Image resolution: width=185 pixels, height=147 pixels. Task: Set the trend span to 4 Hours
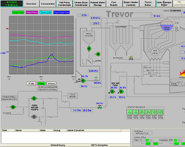tap(51, 84)
